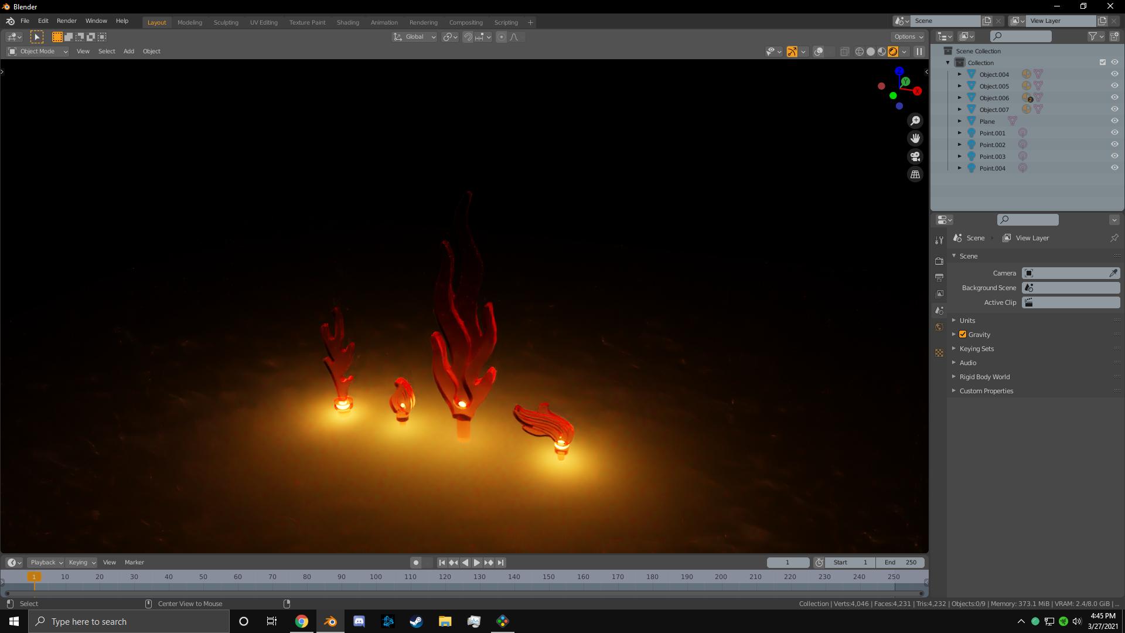Click the current frame field showing 1
1125x633 pixels.
pos(788,563)
